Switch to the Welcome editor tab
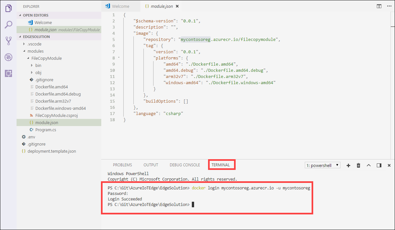The height and width of the screenshot is (230, 395). pyautogui.click(x=120, y=6)
